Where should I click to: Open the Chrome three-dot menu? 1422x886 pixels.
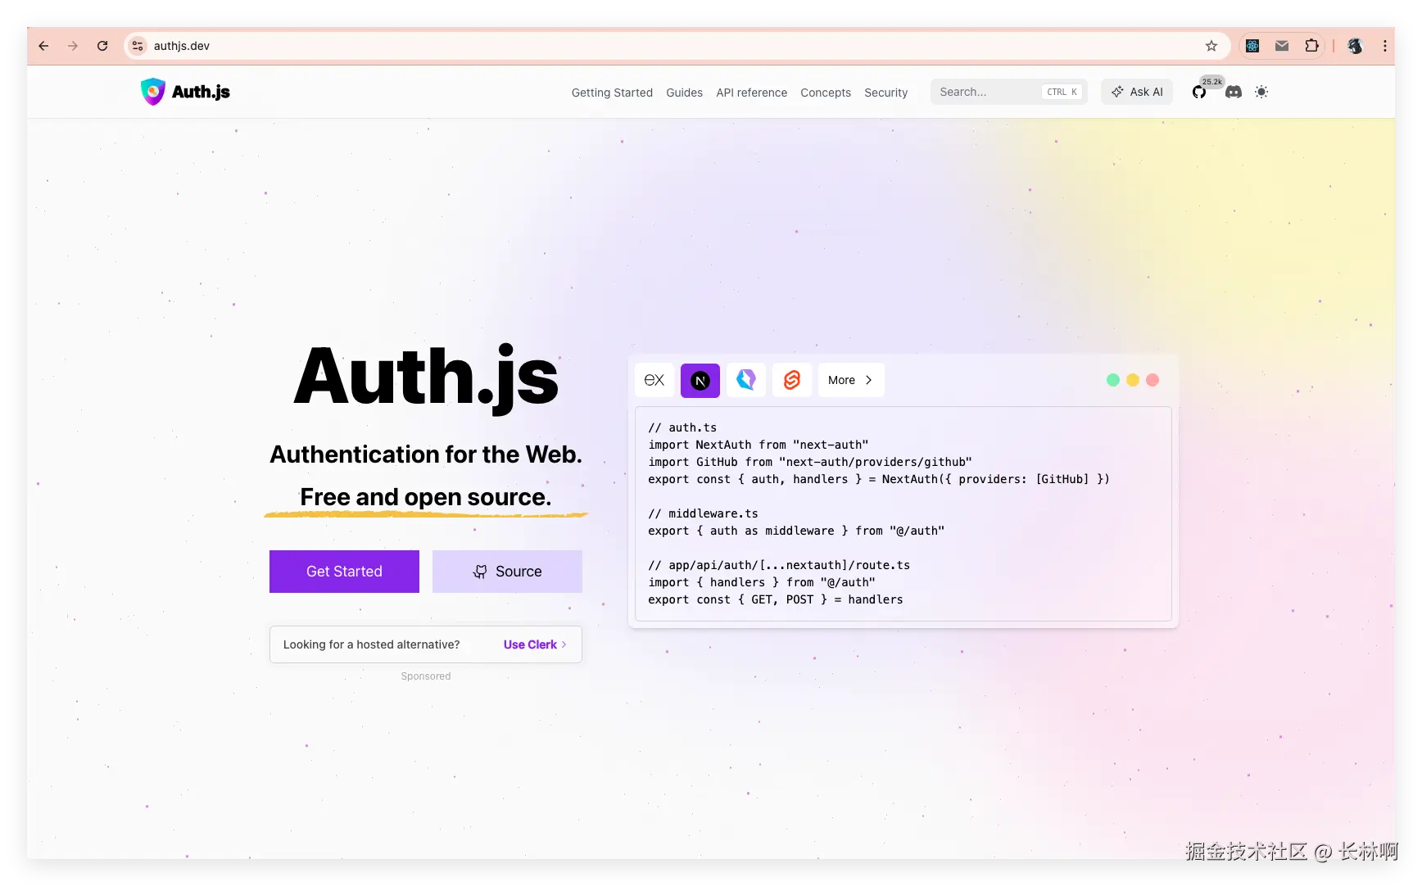[1385, 46]
